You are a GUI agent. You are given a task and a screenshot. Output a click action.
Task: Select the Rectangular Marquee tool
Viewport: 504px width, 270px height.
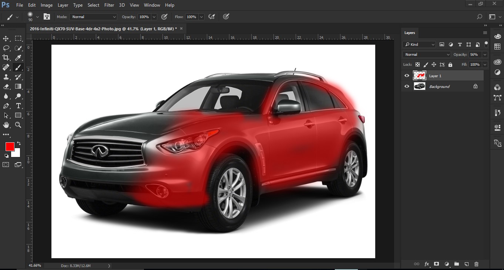click(x=18, y=38)
